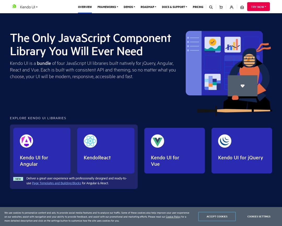The width and height of the screenshot is (282, 226).
Task: Click the Progress green logo icon
Action: [x=14, y=7]
